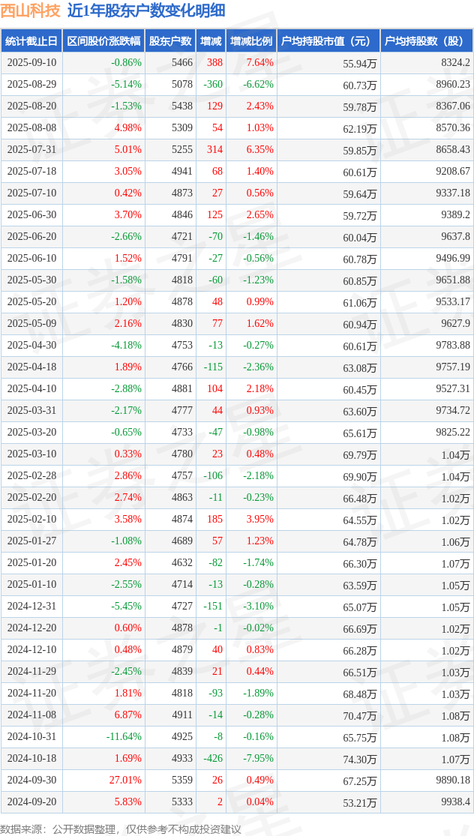Select the 2025-09-10 date cell
The image size is (474, 836).
[31, 63]
